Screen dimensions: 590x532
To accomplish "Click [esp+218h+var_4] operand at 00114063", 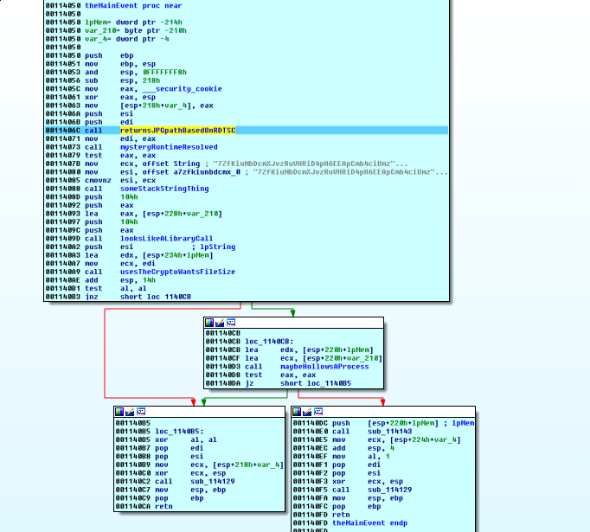I will click(x=157, y=106).
